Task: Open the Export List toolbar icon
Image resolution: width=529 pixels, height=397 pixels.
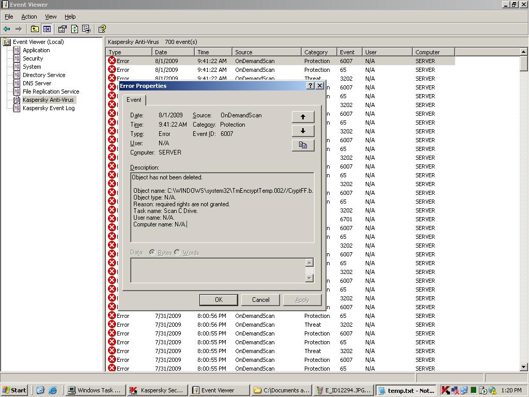Action: coord(86,29)
